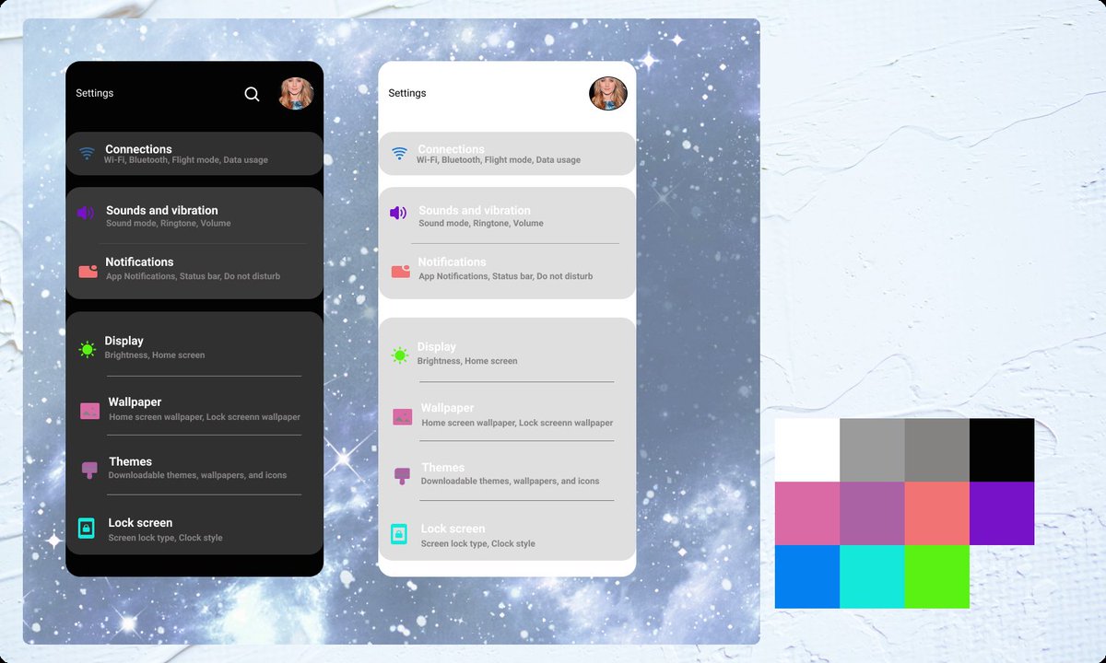Open Connections in the light mockup
This screenshot has width=1106, height=663.
pos(507,154)
